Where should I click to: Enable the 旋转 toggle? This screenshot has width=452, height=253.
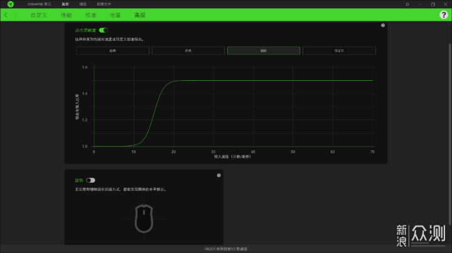(90, 180)
